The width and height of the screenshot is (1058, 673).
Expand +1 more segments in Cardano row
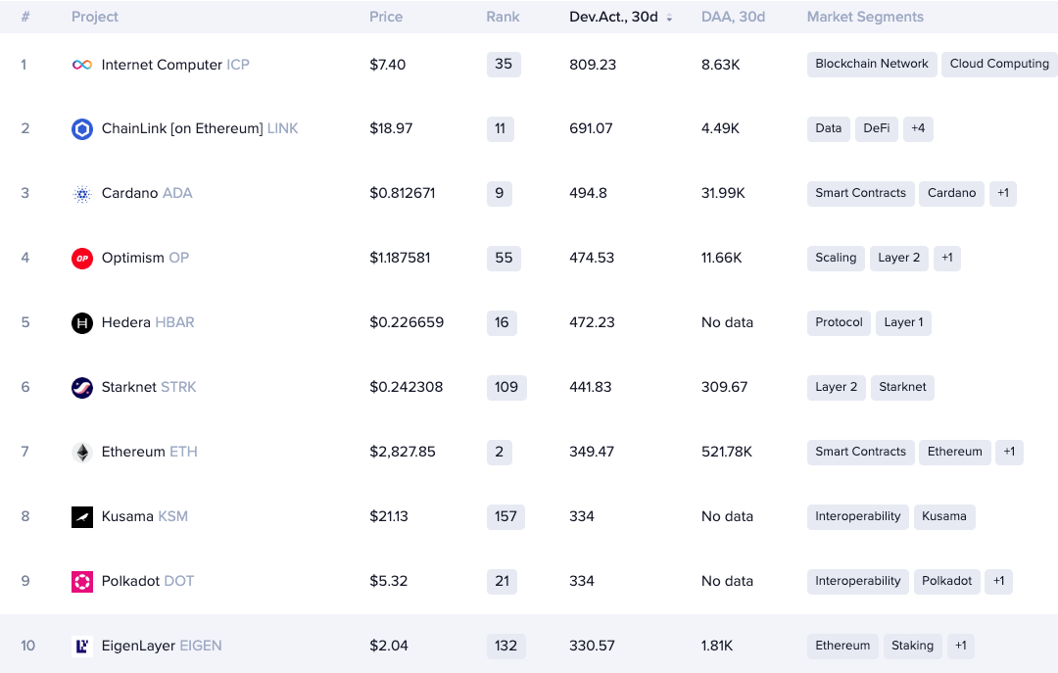1003,193
